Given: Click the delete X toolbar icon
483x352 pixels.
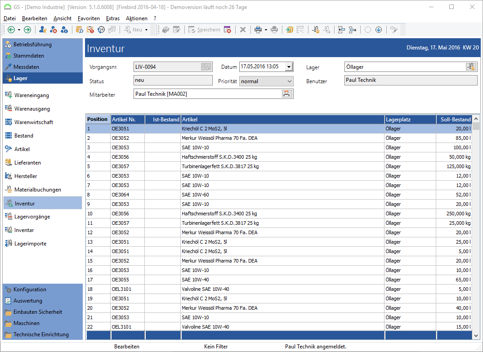Looking at the screenshot, I should click(243, 30).
